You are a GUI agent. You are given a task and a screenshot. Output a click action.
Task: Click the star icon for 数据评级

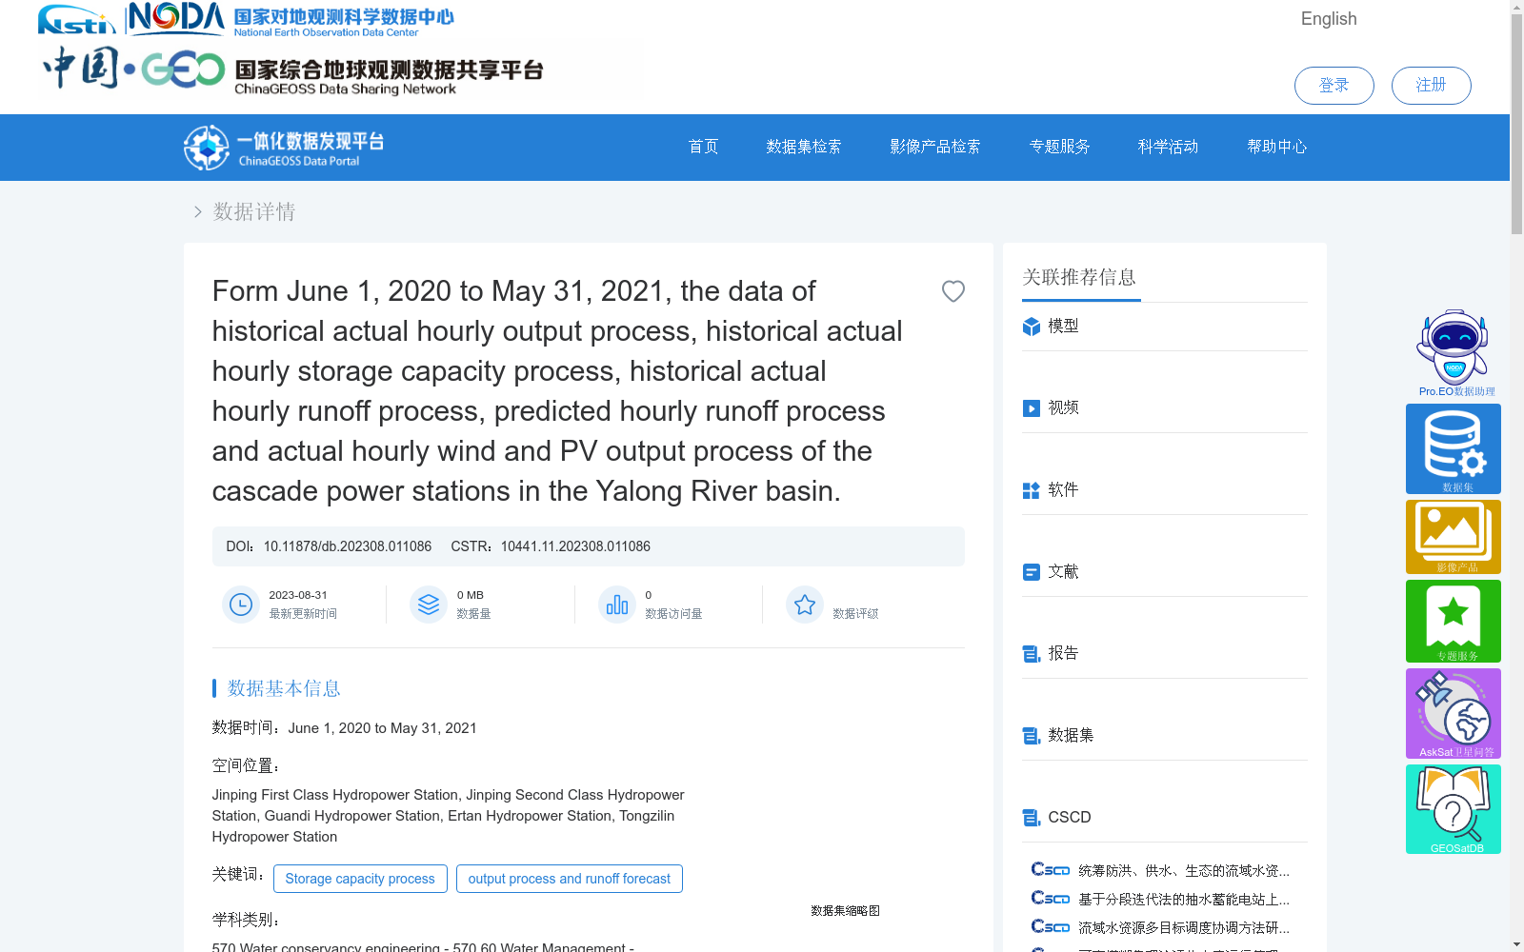pyautogui.click(x=805, y=605)
